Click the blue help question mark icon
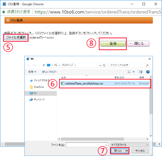This screenshot has width=162, height=156. [x=148, y=72]
